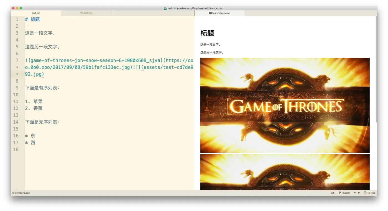Image resolution: width=388 pixels, height=211 pixels.
Task: Click the '* 东' list line
Action: pos(30,136)
